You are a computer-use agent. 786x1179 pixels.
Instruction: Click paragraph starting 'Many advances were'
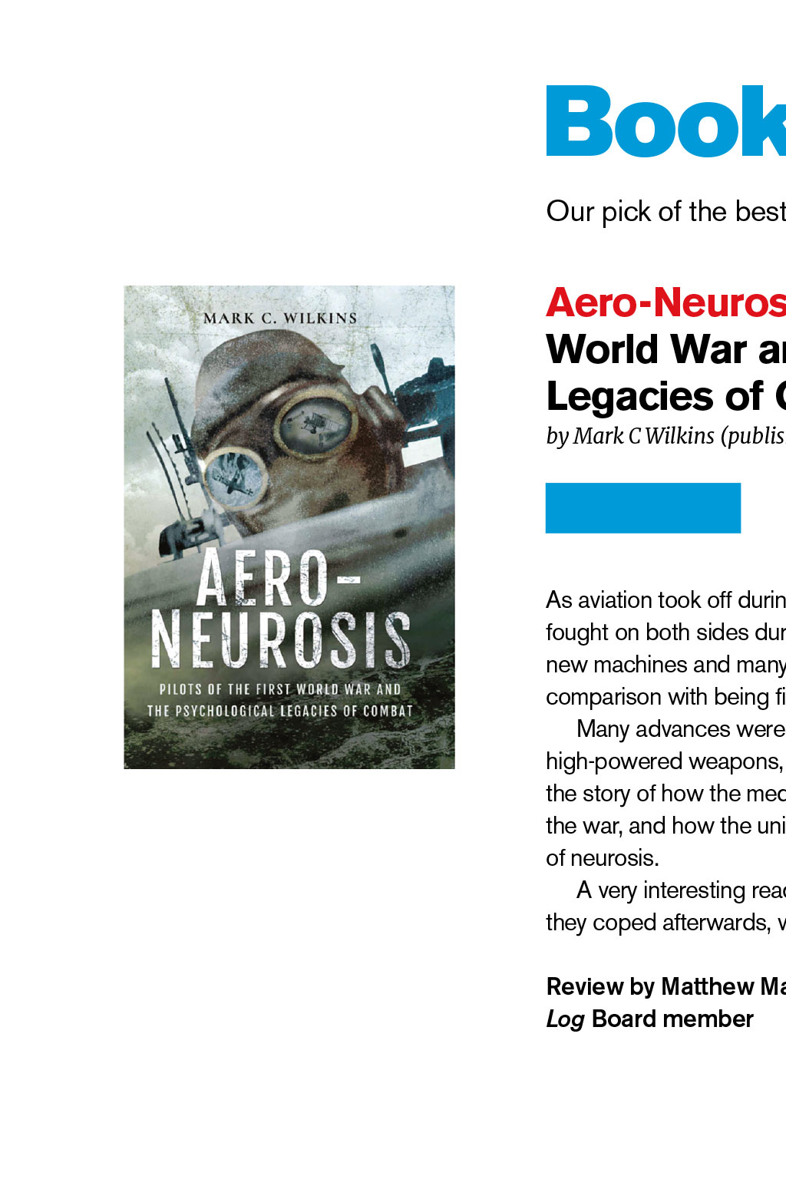click(665, 793)
